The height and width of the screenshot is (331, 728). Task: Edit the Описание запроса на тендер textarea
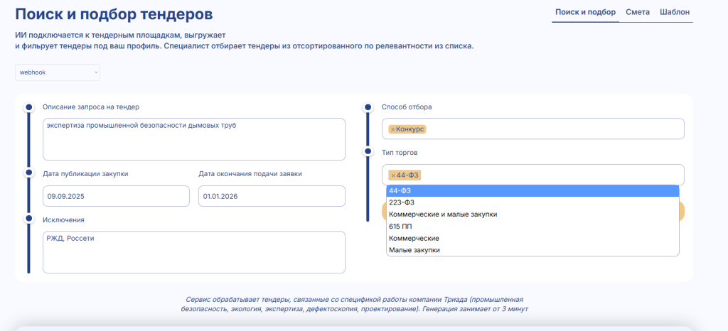194,139
